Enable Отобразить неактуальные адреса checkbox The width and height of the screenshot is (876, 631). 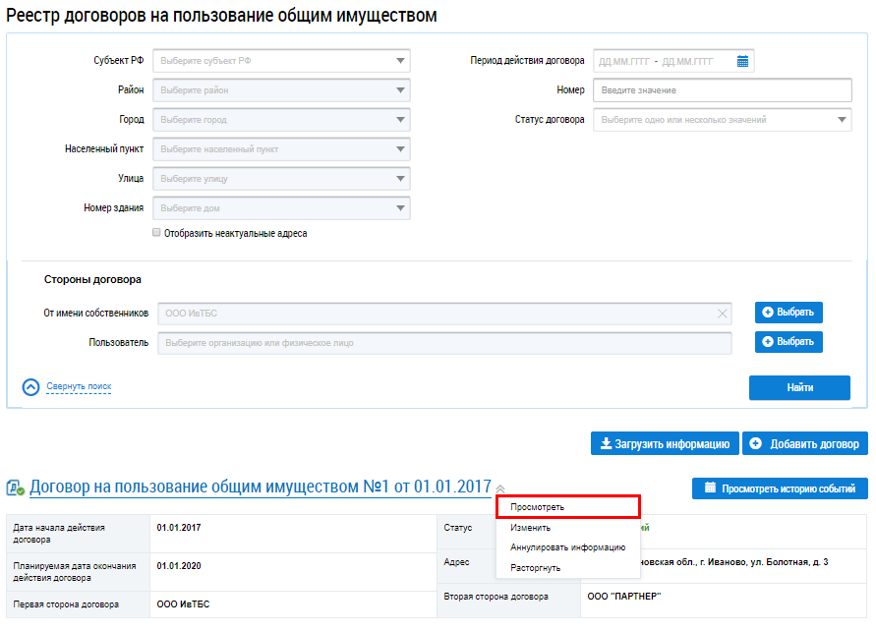point(156,232)
